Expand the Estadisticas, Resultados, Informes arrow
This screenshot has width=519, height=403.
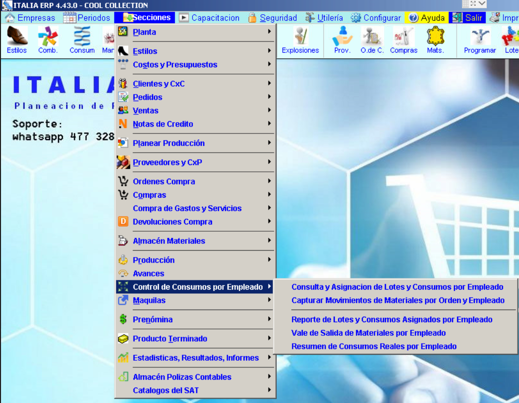coord(269,357)
